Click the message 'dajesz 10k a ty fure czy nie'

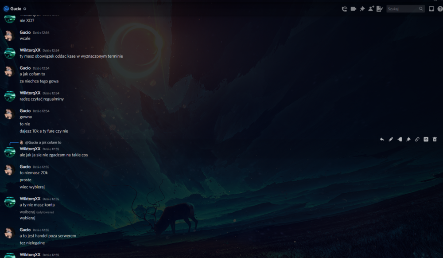coord(44,131)
